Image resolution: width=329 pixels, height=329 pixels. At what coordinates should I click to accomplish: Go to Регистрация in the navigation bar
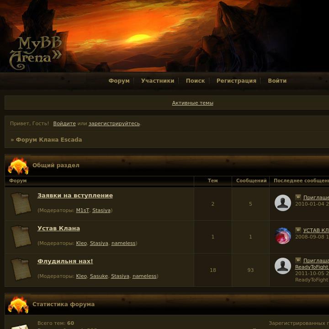click(236, 81)
